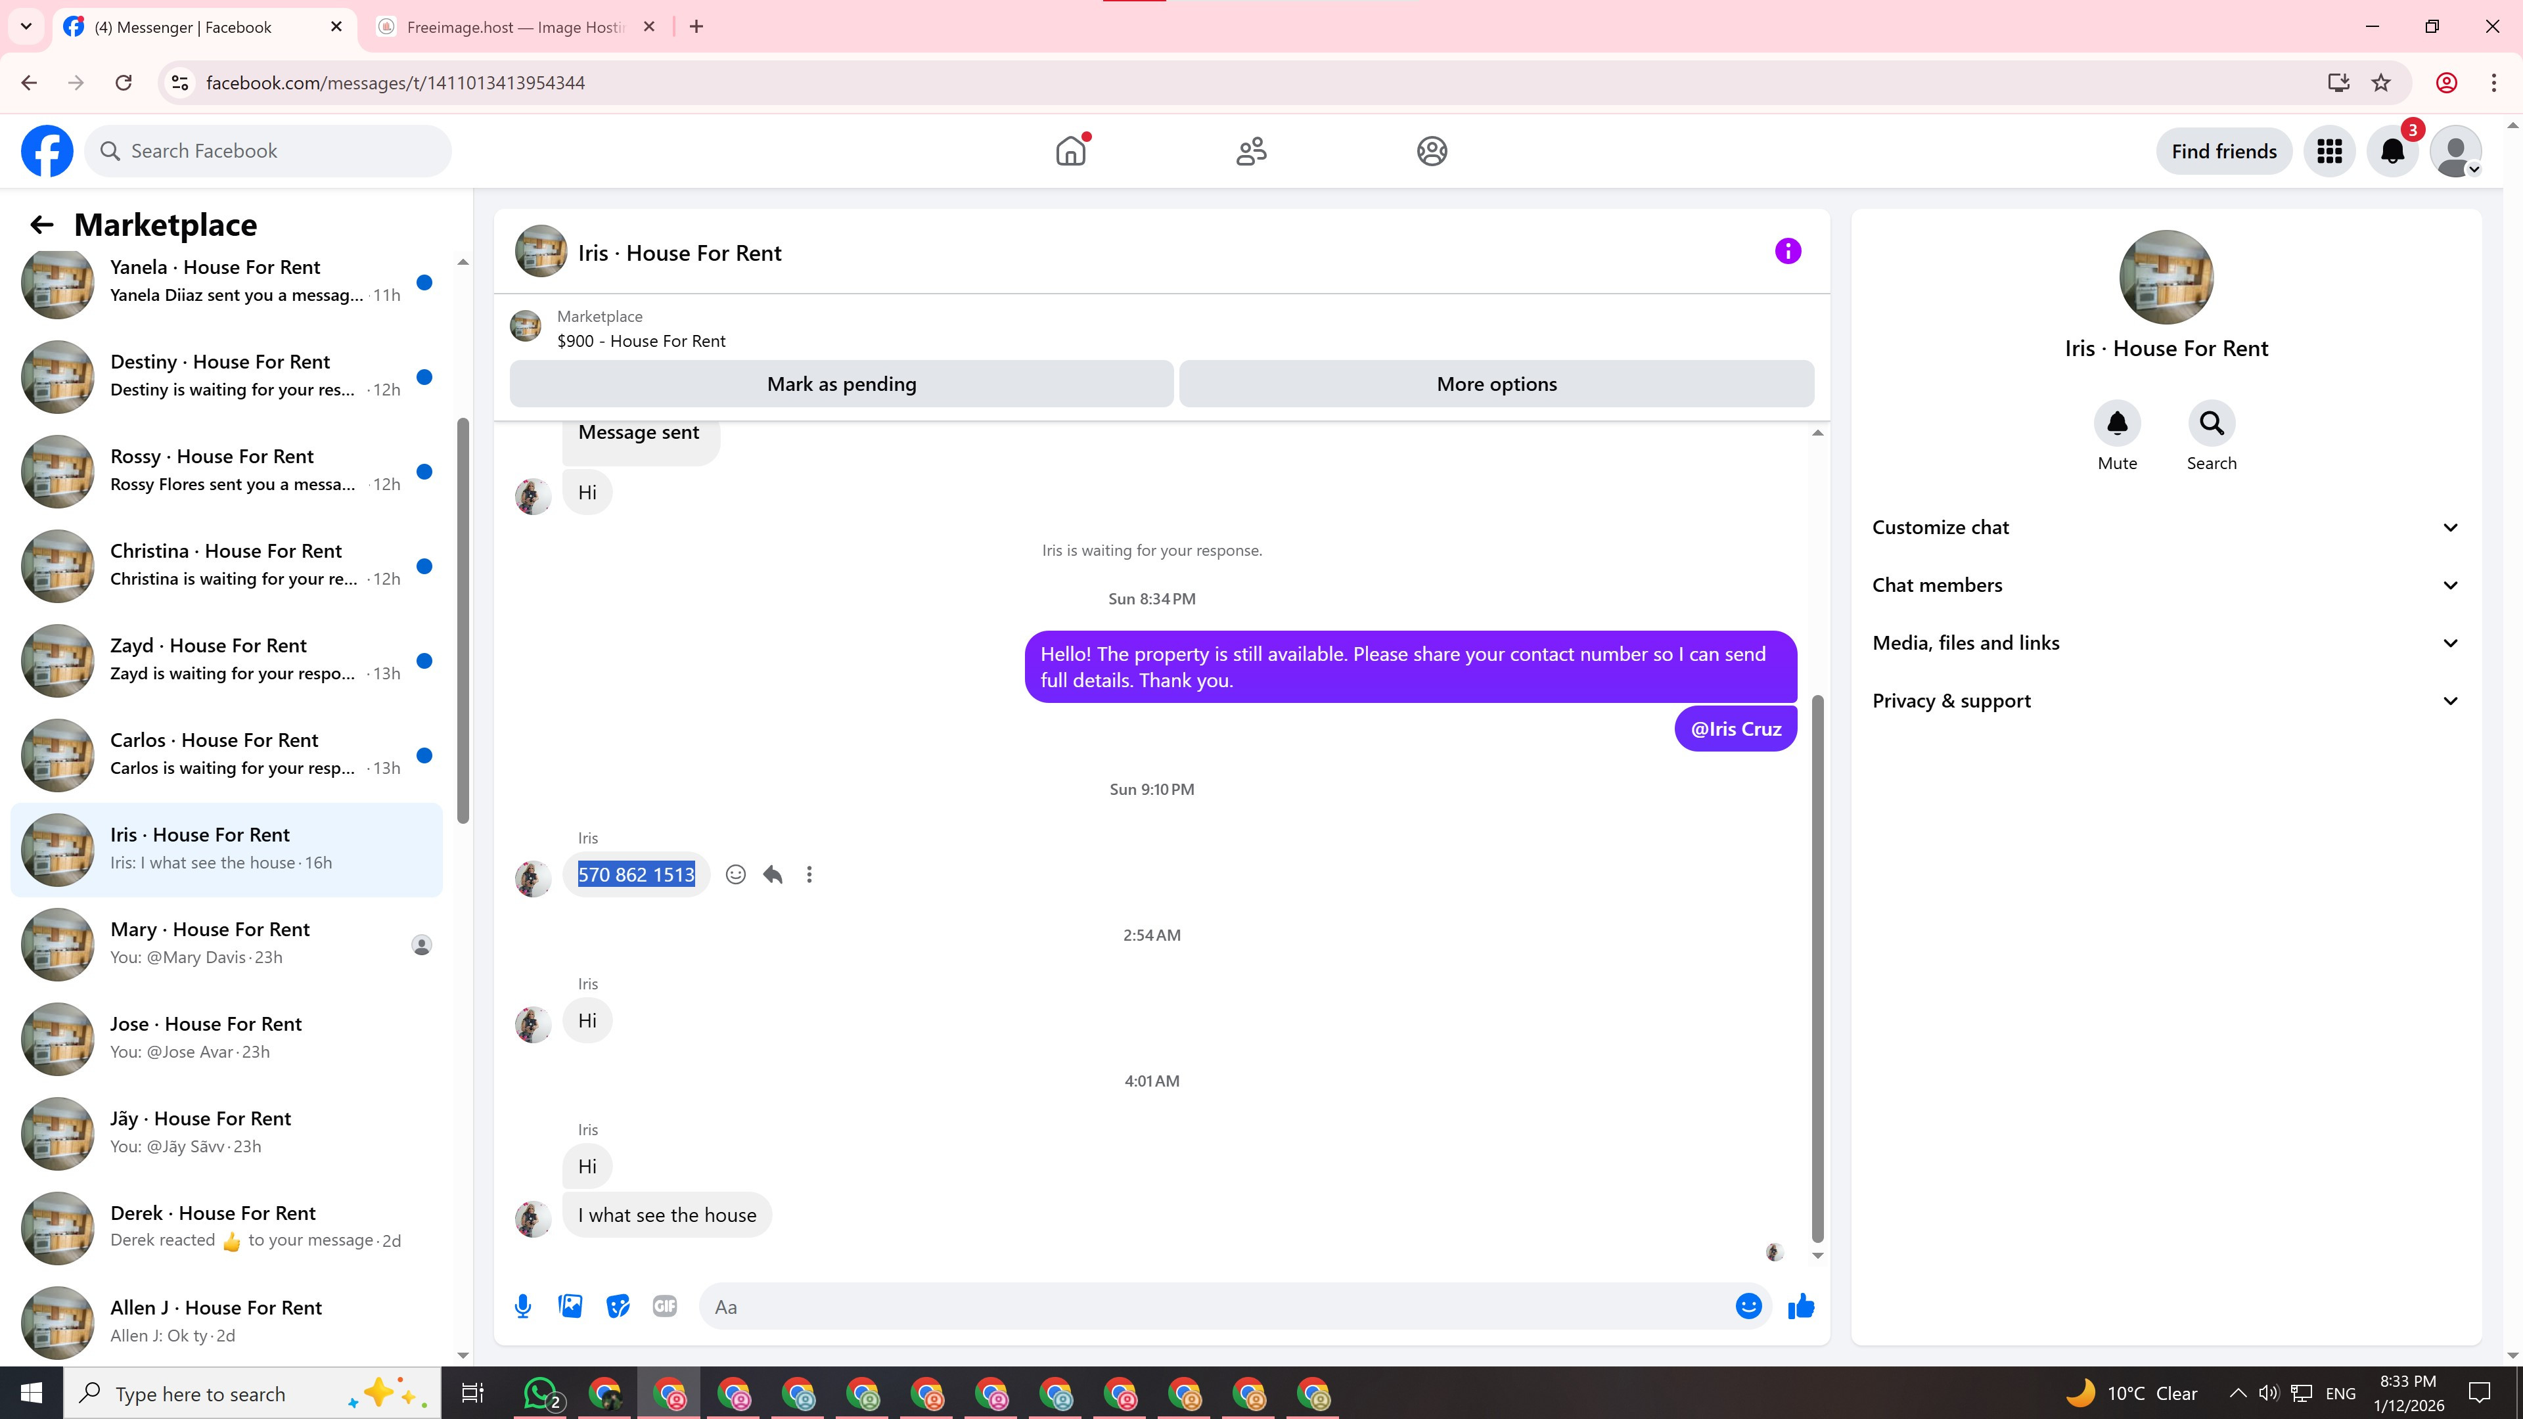The image size is (2523, 1419).
Task: Open the sticker picker icon
Action: [x=617, y=1307]
